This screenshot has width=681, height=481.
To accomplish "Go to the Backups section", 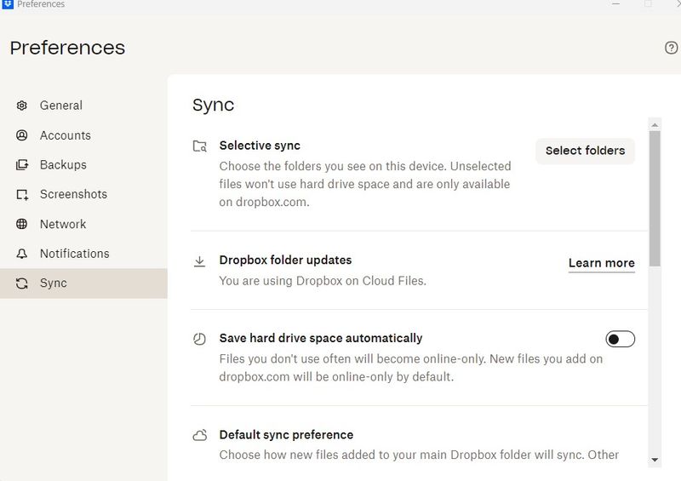I will coord(63,165).
